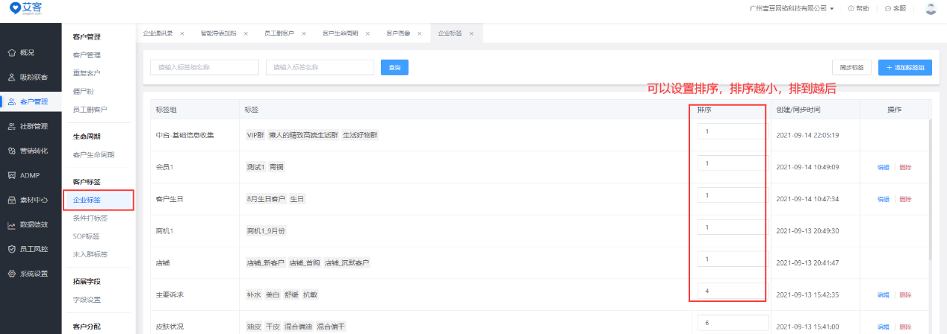
Task: Click the 添加标签组 button
Action: 904,67
